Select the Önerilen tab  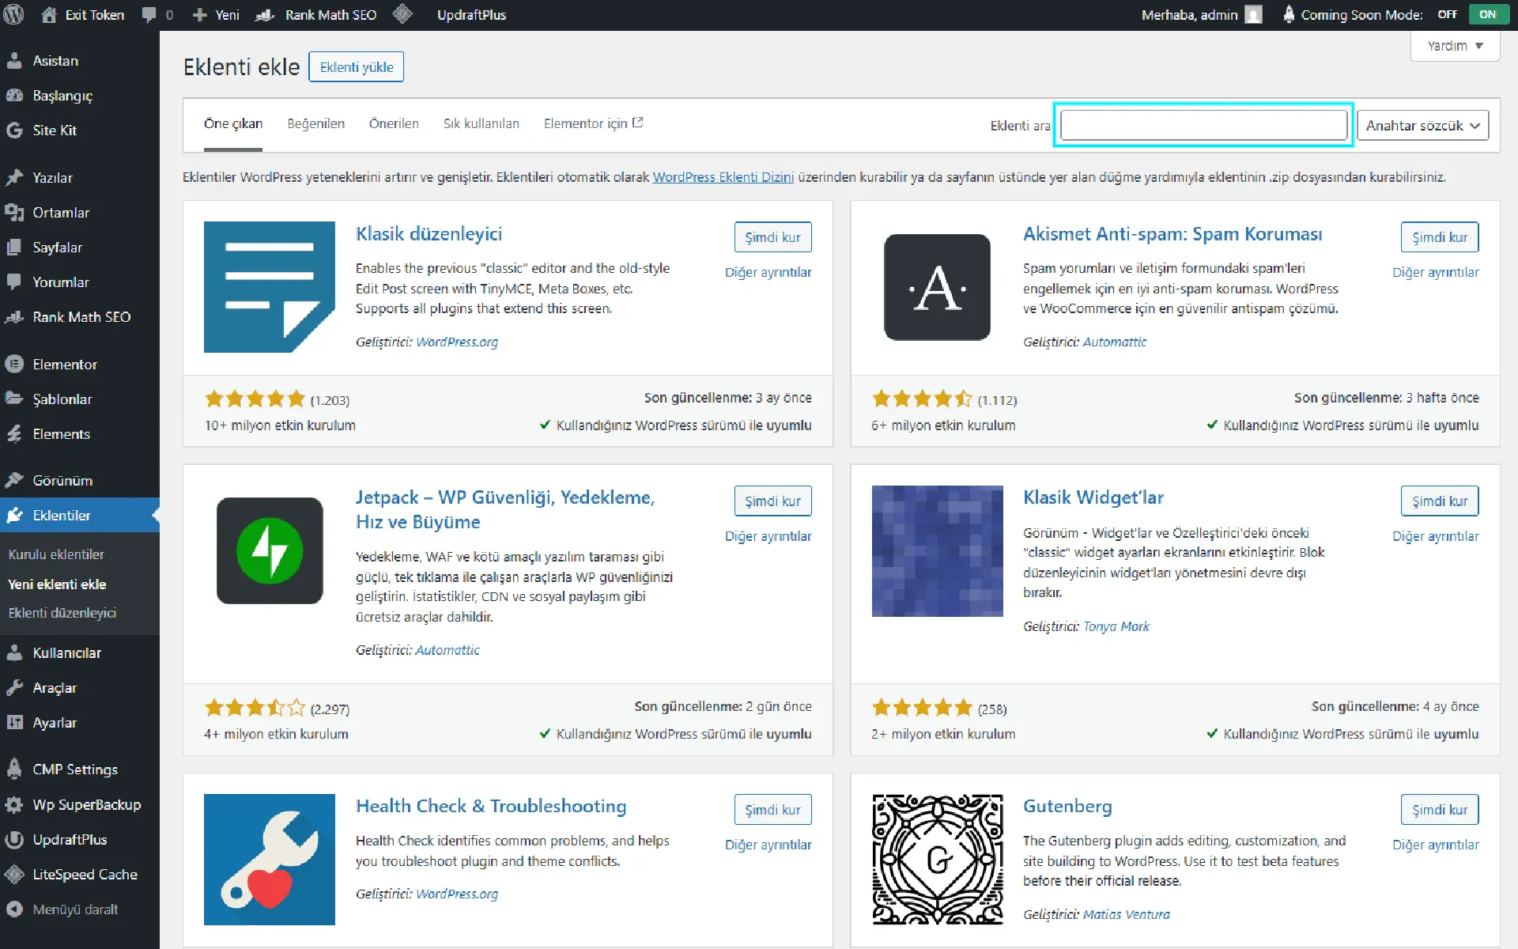point(394,123)
